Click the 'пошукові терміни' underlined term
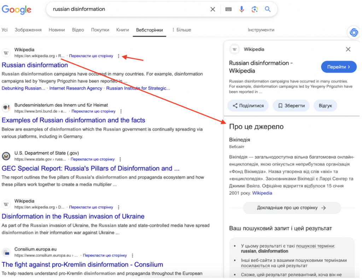Image resolution: width=362 pixels, height=279 pixels. point(315,246)
